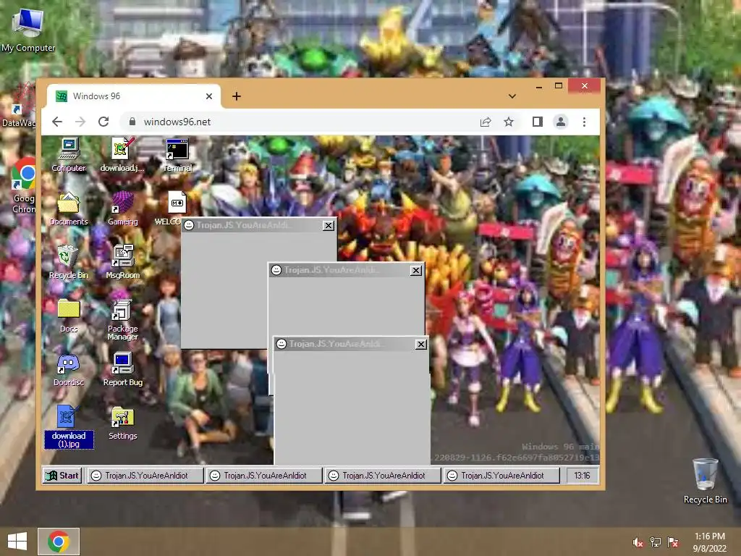Image resolution: width=741 pixels, height=556 pixels.
Task: Open Chrome side panel
Action: coord(538,122)
